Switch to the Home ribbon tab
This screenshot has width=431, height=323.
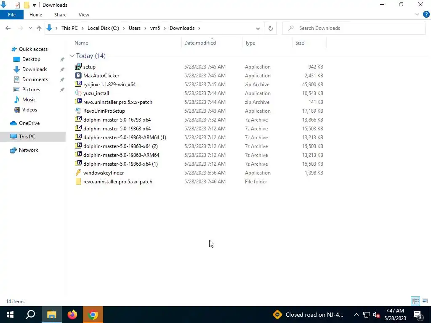[x=36, y=15]
